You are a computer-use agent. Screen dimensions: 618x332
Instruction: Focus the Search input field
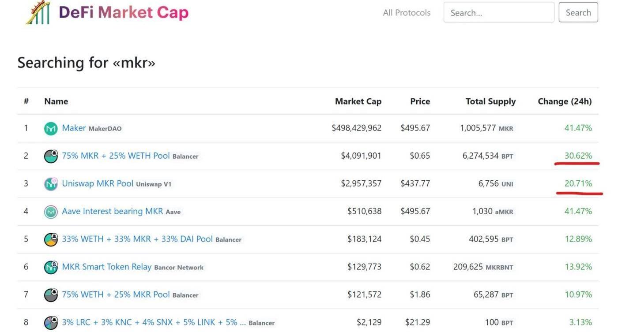[499, 12]
